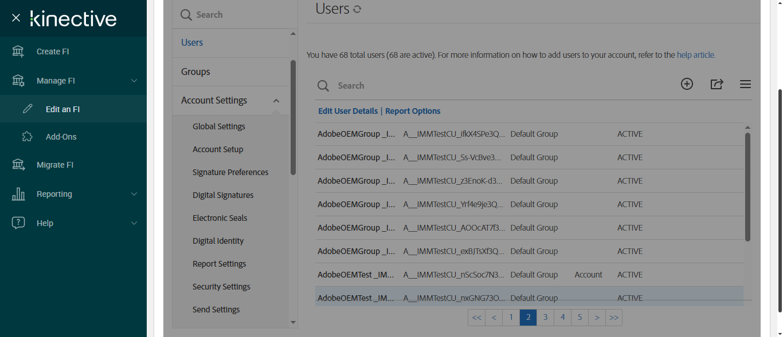The height and width of the screenshot is (337, 783).
Task: Open the users list hamburger menu
Action: click(745, 85)
